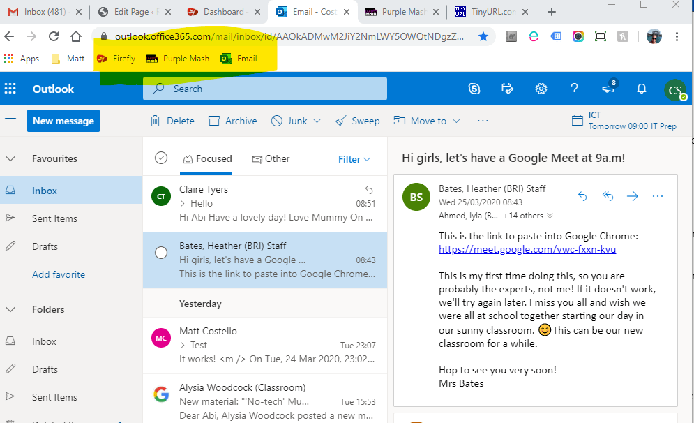Expand the recipient list '+14 others'

(528, 216)
